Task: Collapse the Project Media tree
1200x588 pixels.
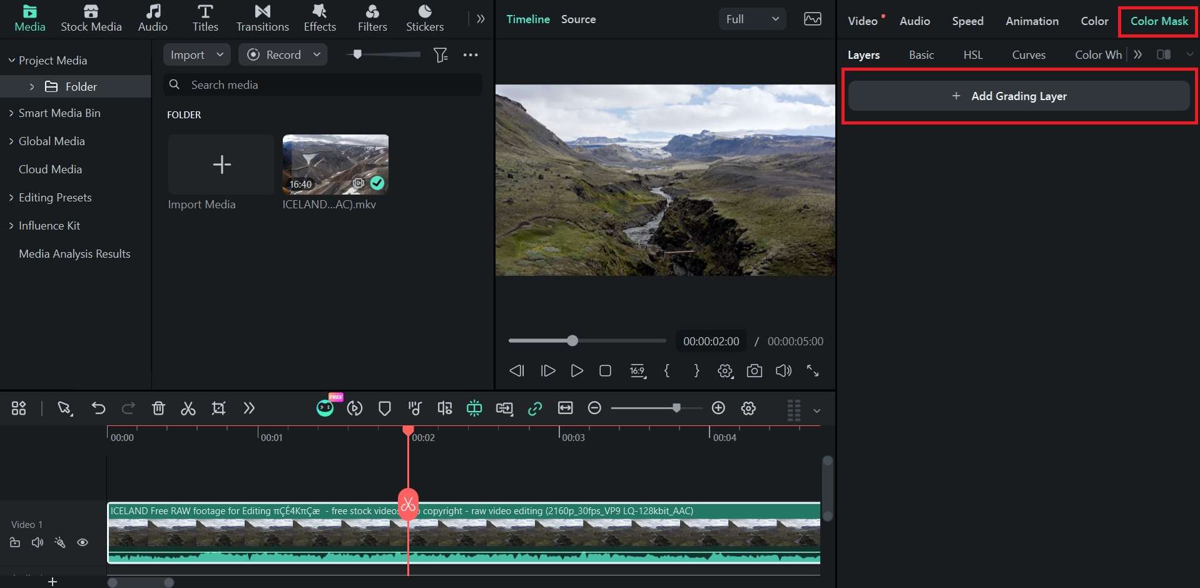Action: [x=11, y=60]
